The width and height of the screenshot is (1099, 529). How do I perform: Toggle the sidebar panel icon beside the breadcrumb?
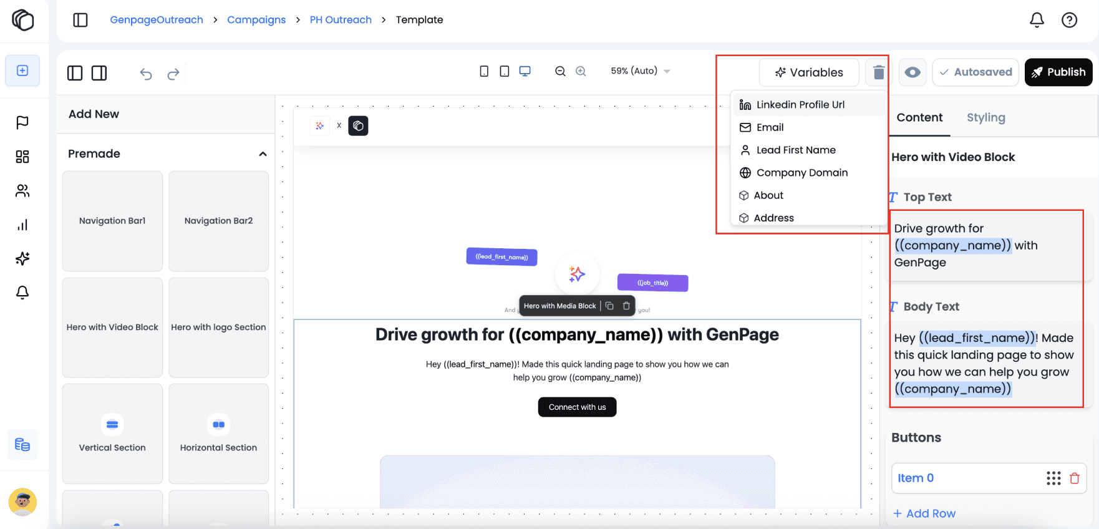80,20
